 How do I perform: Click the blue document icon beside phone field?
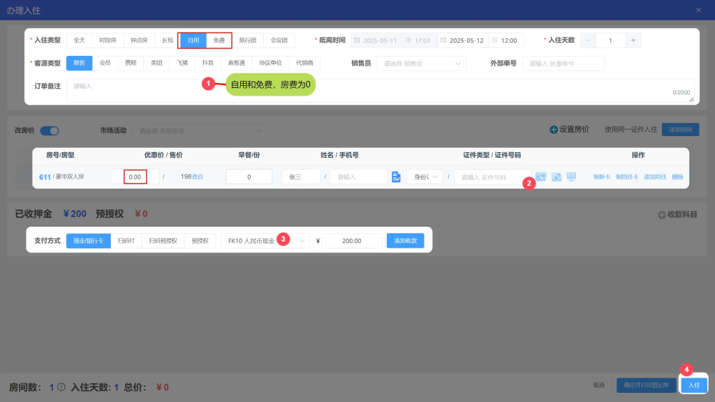pos(396,177)
